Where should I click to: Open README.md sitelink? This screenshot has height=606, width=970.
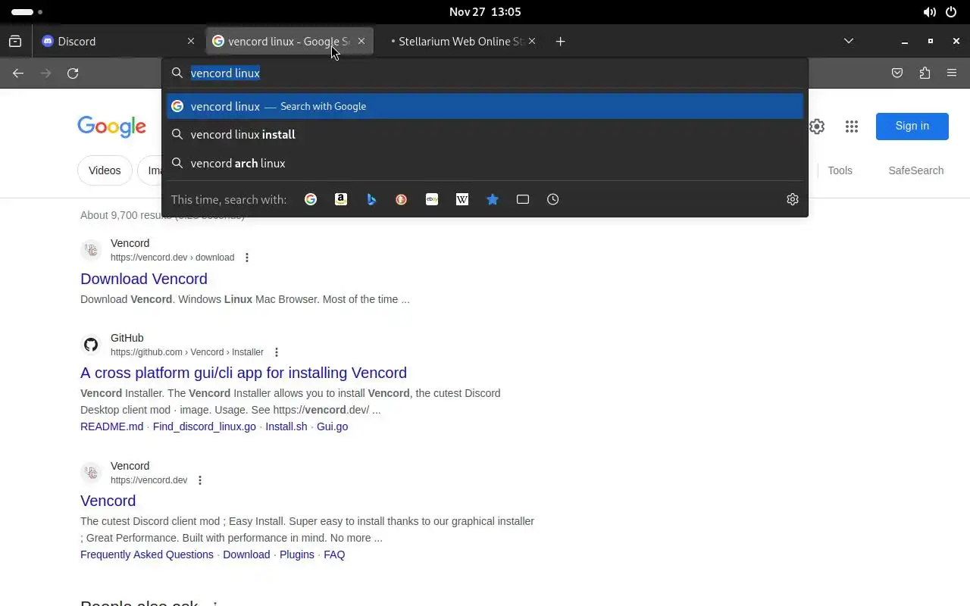111,426
